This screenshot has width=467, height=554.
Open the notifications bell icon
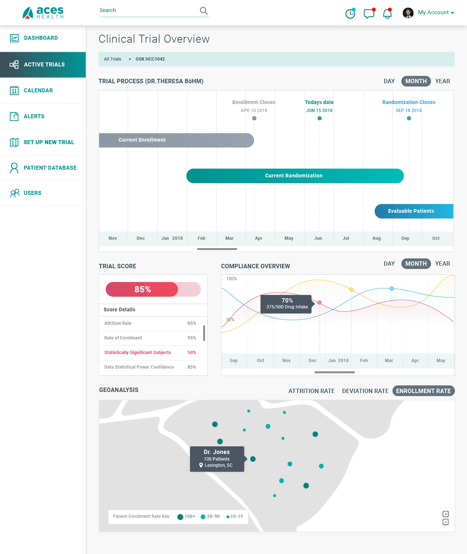point(387,14)
